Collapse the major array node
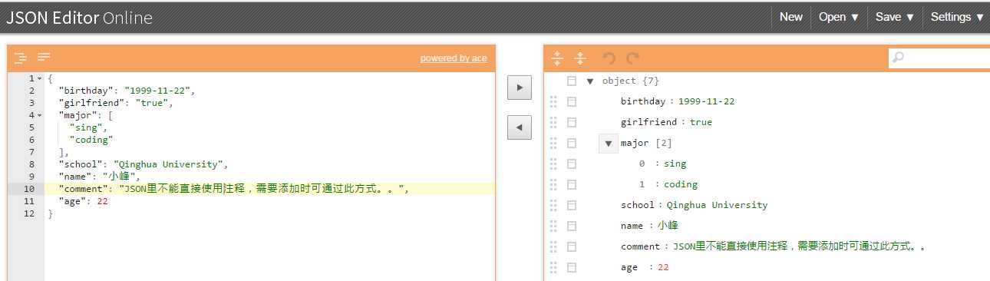Screen dimensions: 990x281 (609, 143)
